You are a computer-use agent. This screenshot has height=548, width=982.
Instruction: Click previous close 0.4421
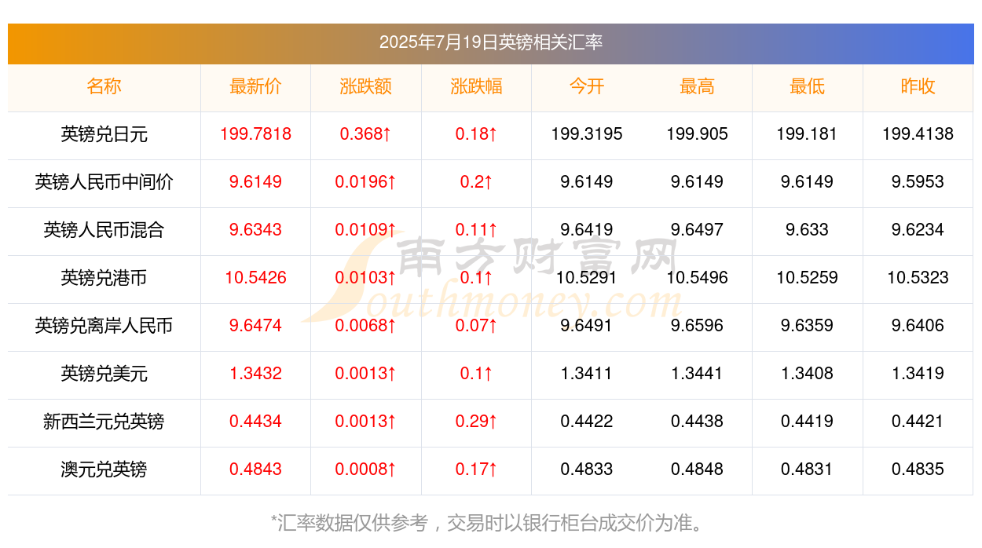click(x=918, y=422)
